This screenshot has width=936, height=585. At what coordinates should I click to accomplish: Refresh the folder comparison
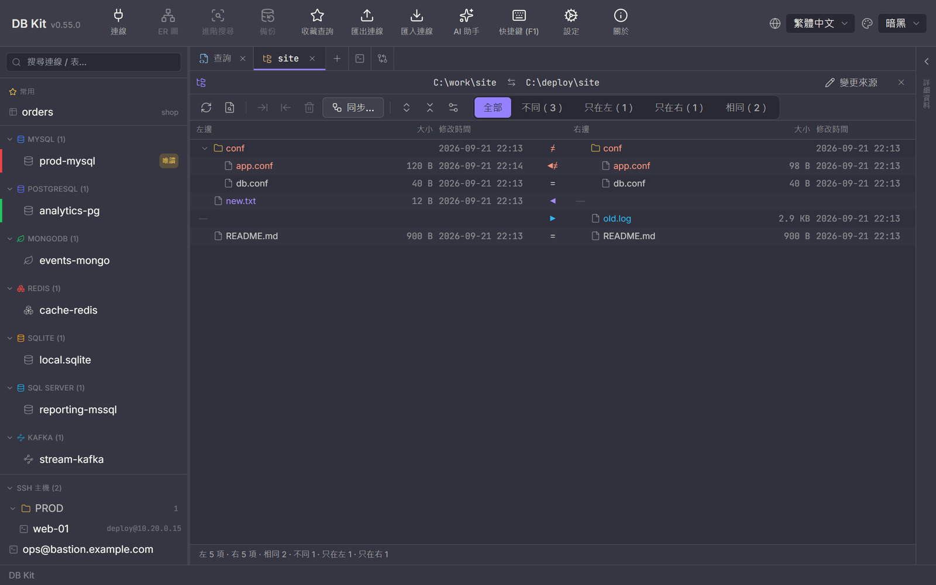206,108
